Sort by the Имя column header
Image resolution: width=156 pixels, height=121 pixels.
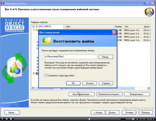click(x=84, y=27)
